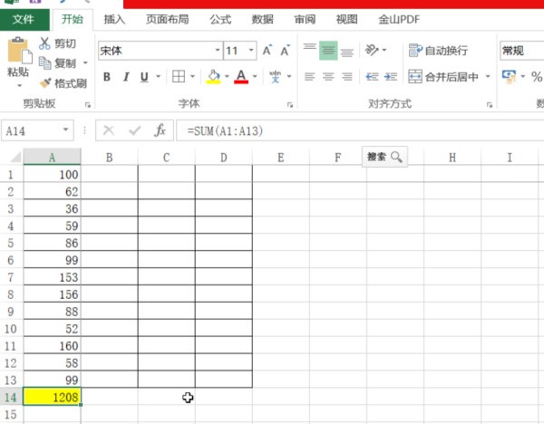
Task: Switch to 插入 Insert tab
Action: (114, 19)
